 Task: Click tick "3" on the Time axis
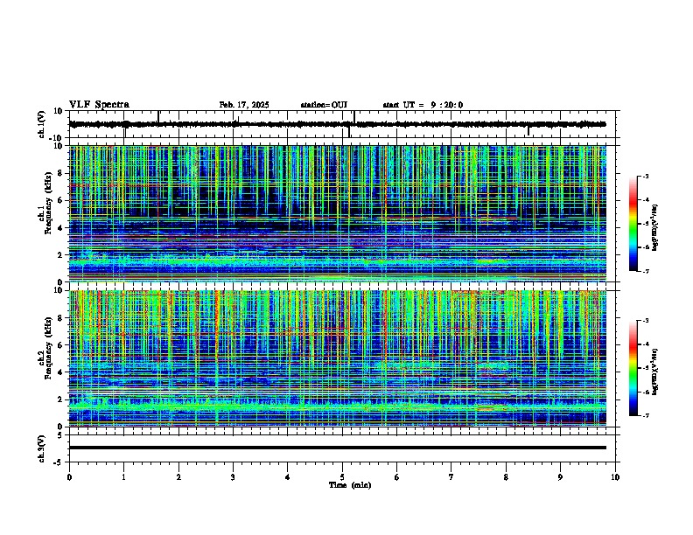point(233,477)
